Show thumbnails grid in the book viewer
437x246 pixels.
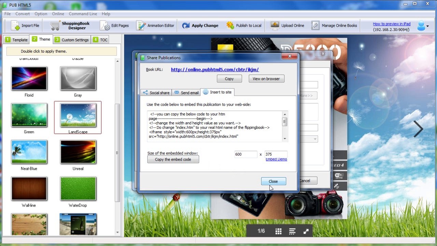[x=278, y=231]
